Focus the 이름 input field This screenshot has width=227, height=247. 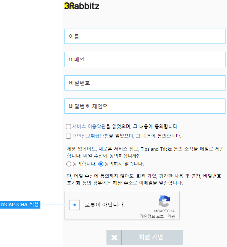pyautogui.click(x=145, y=36)
